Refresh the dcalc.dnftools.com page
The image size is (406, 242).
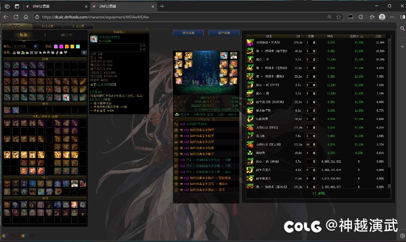(16, 17)
